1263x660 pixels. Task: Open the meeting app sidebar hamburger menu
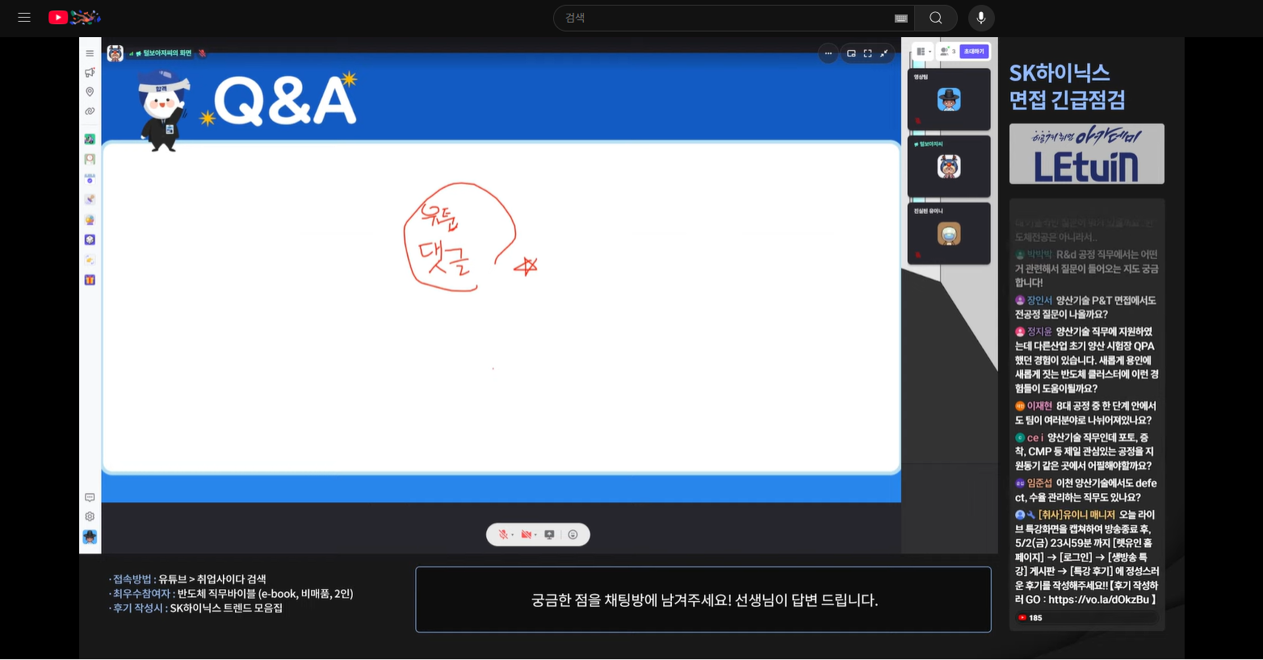(90, 53)
